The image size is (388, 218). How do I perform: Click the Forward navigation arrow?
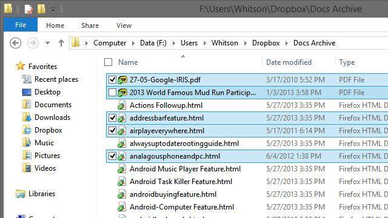tap(33, 43)
